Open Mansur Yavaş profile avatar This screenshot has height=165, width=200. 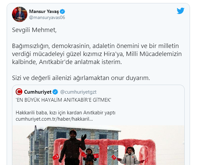coord(20,14)
